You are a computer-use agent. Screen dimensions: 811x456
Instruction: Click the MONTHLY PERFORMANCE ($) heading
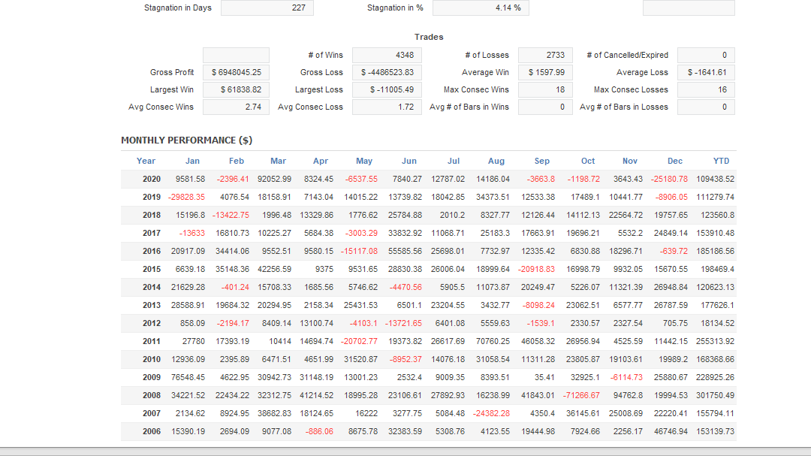point(187,140)
